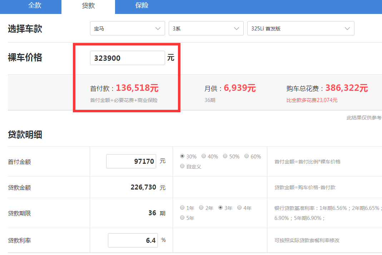
Task: Click the 贷款金额=购车价格-首付款 formula text
Action: [x=305, y=187]
